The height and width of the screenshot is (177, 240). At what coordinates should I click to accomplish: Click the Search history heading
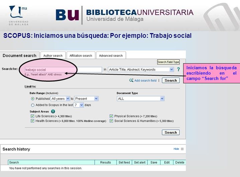pos(16,149)
